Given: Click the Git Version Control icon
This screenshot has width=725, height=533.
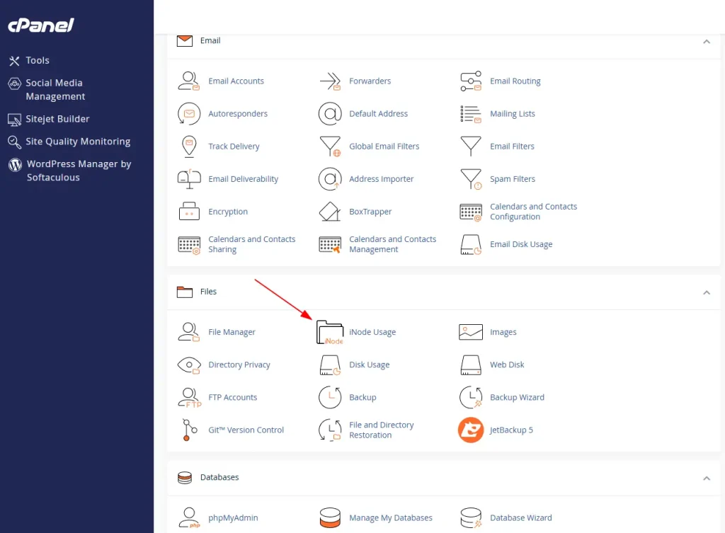Looking at the screenshot, I should [x=188, y=430].
